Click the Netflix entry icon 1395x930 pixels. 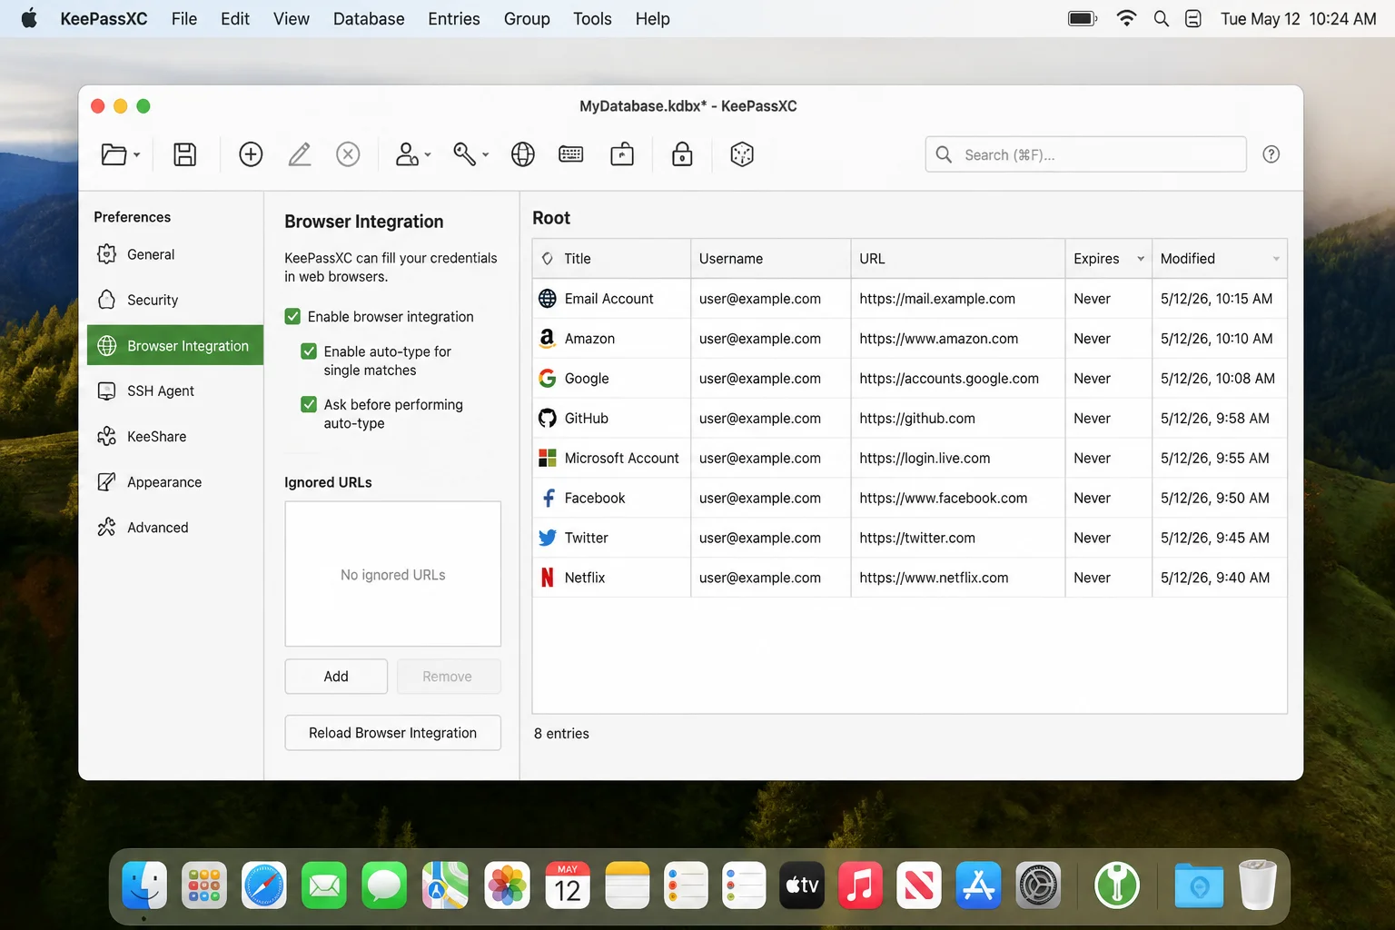pyautogui.click(x=548, y=578)
